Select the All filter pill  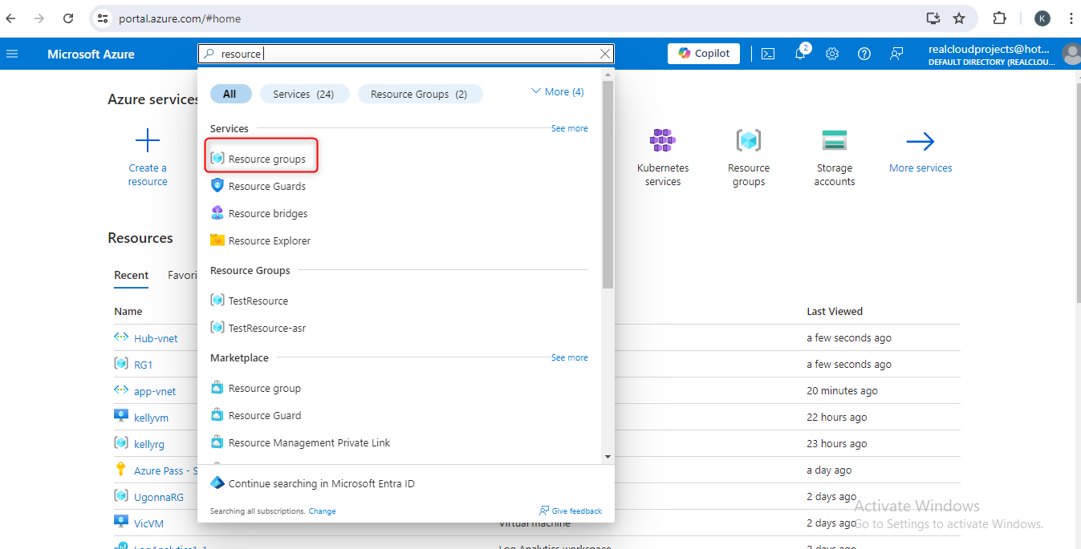point(230,95)
